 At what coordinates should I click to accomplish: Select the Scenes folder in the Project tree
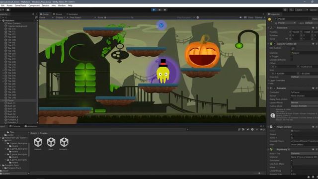(x=6, y=174)
